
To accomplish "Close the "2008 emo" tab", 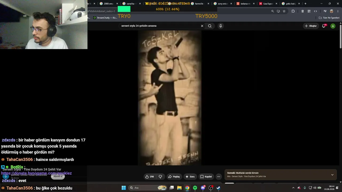I will pos(117,4).
